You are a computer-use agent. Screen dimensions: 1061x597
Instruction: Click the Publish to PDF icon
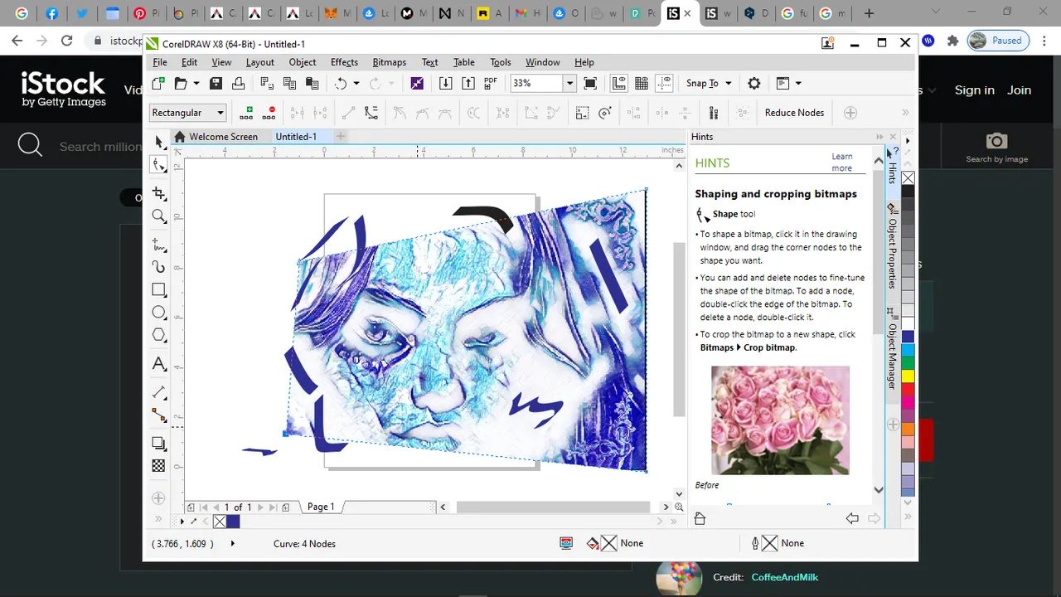point(491,83)
